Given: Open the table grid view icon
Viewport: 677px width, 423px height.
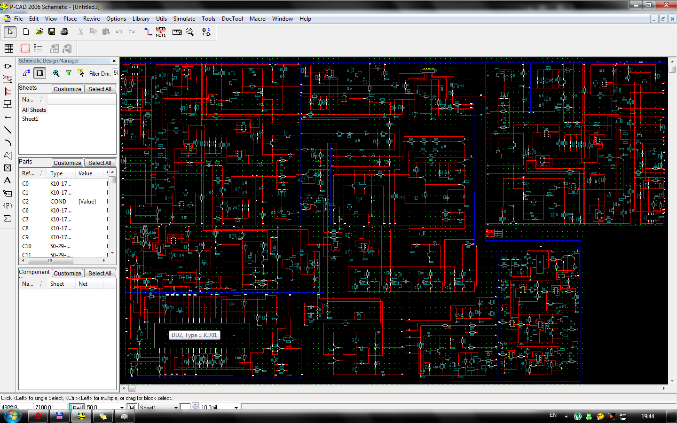Looking at the screenshot, I should pos(9,48).
